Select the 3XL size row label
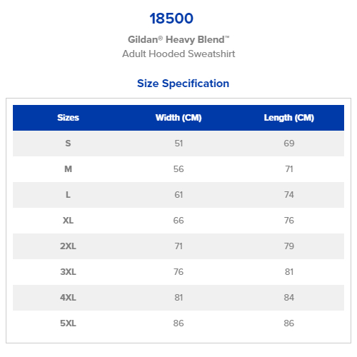 pyautogui.click(x=68, y=272)
